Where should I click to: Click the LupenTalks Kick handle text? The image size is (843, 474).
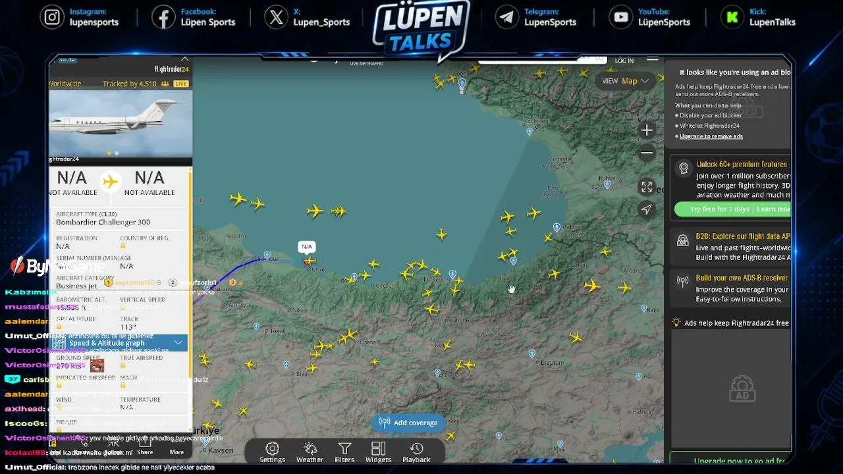[x=773, y=22]
